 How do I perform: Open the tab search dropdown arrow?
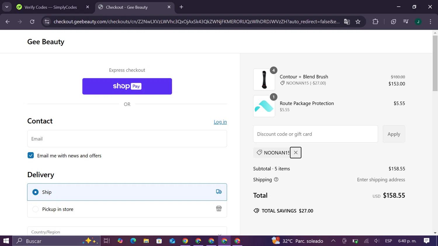[x=7, y=7]
